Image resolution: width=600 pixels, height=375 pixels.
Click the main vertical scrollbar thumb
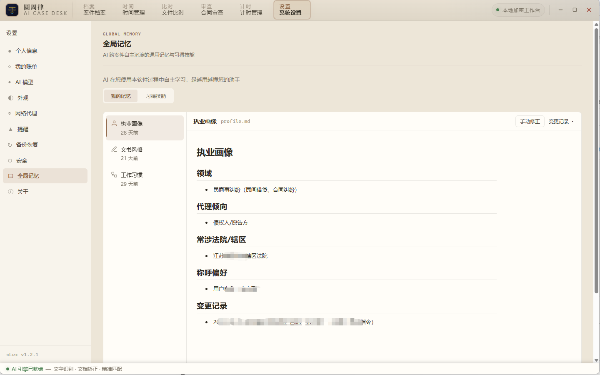coord(597,160)
